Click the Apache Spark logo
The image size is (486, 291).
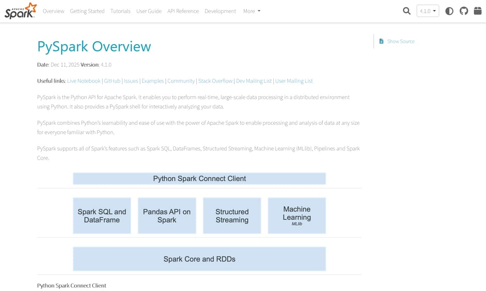point(18,11)
